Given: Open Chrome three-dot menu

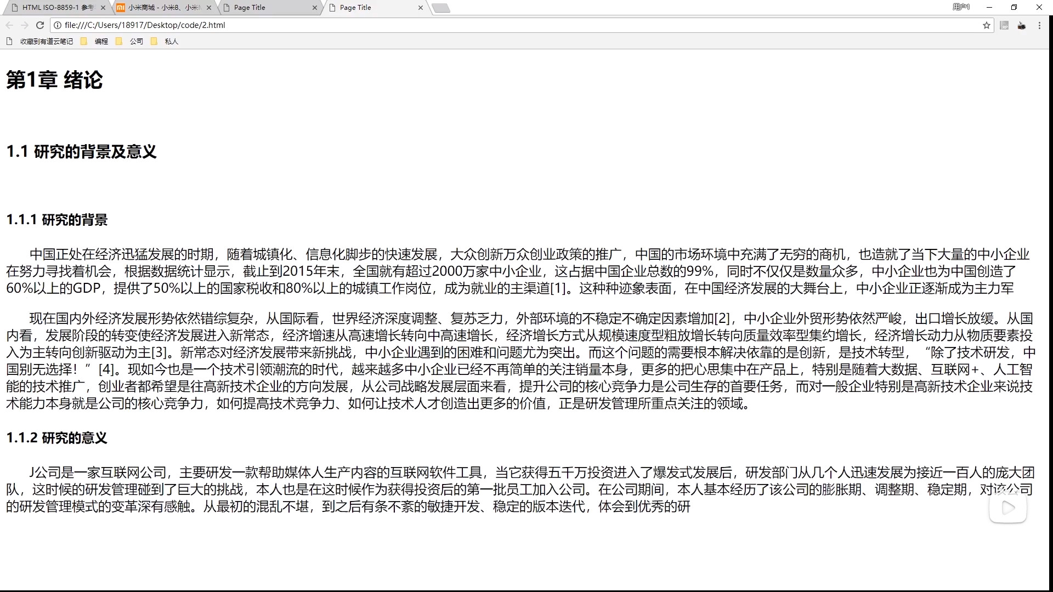Looking at the screenshot, I should pyautogui.click(x=1039, y=25).
